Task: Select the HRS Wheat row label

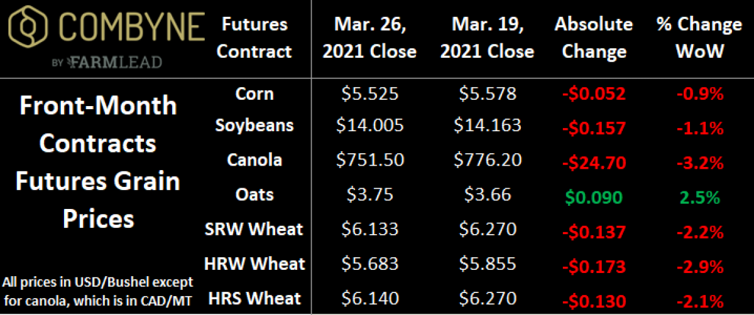Action: tap(255, 298)
